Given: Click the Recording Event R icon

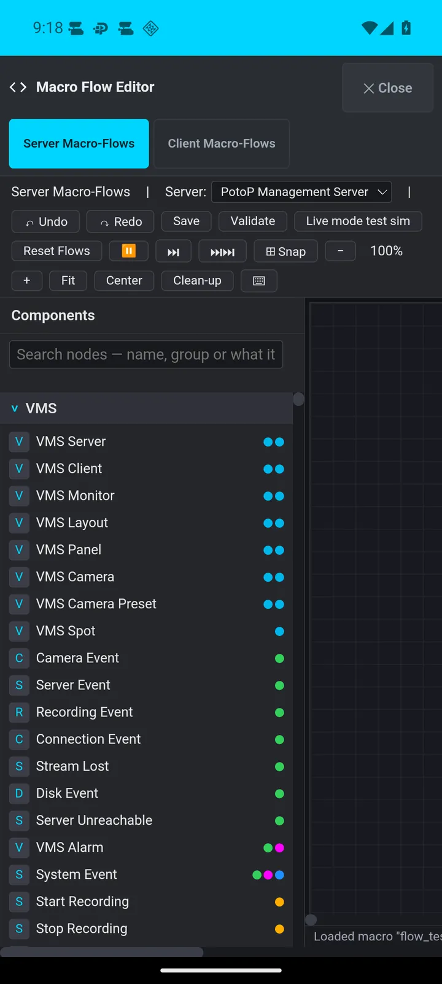Looking at the screenshot, I should point(19,712).
